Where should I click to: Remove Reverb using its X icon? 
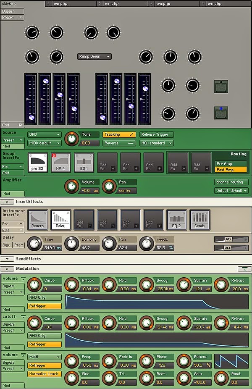pos(45,213)
